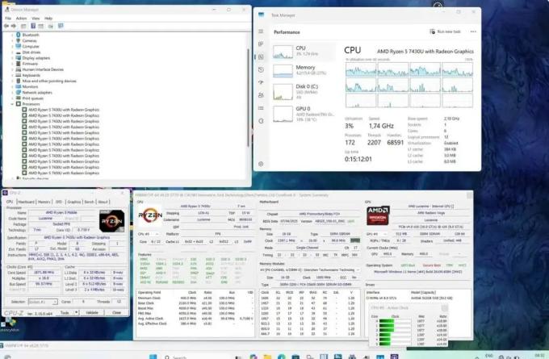
Task: Open the App history page in Task Manager
Action: [x=261, y=69]
